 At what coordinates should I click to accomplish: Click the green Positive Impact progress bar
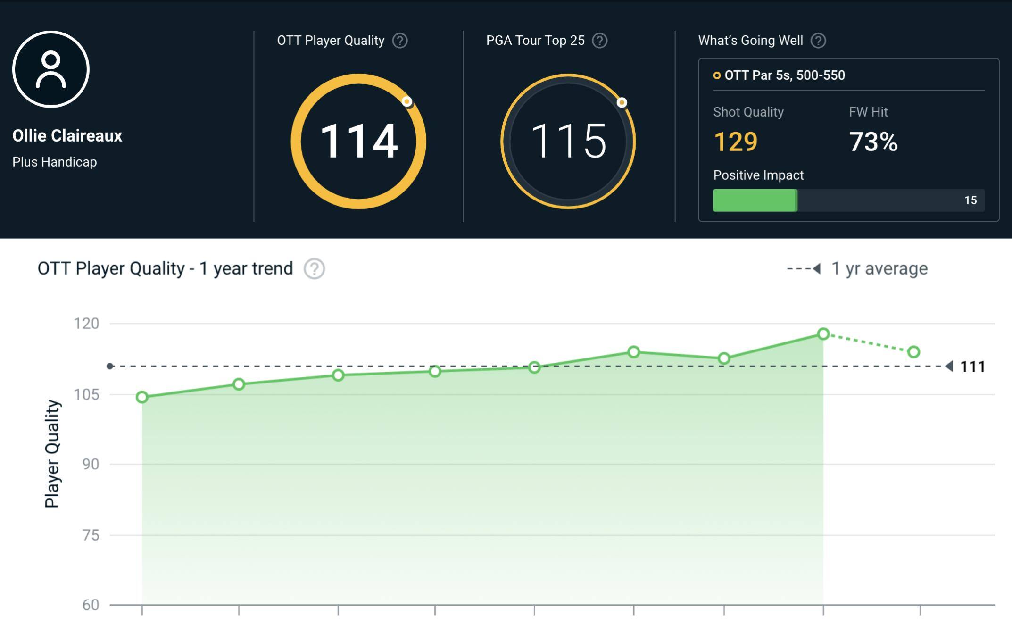click(x=755, y=200)
